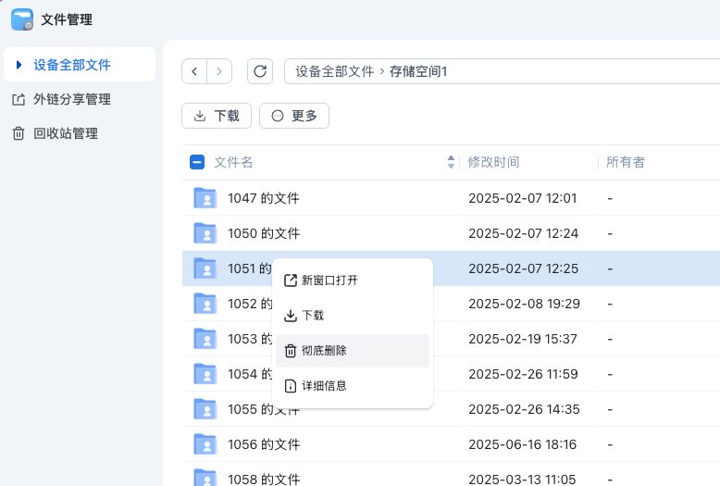Screen dimensions: 720x486
Task: Choose 详细信息 from context menu
Action: click(x=324, y=385)
